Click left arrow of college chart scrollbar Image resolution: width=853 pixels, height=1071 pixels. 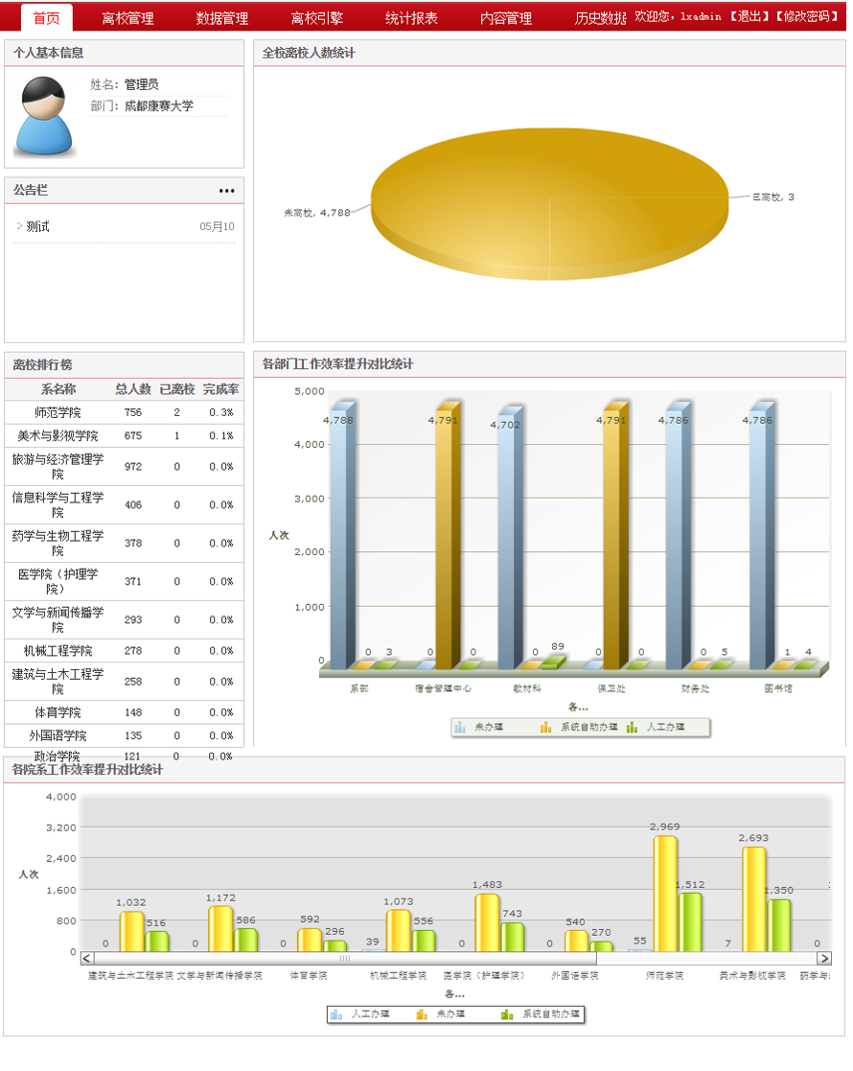(x=86, y=958)
